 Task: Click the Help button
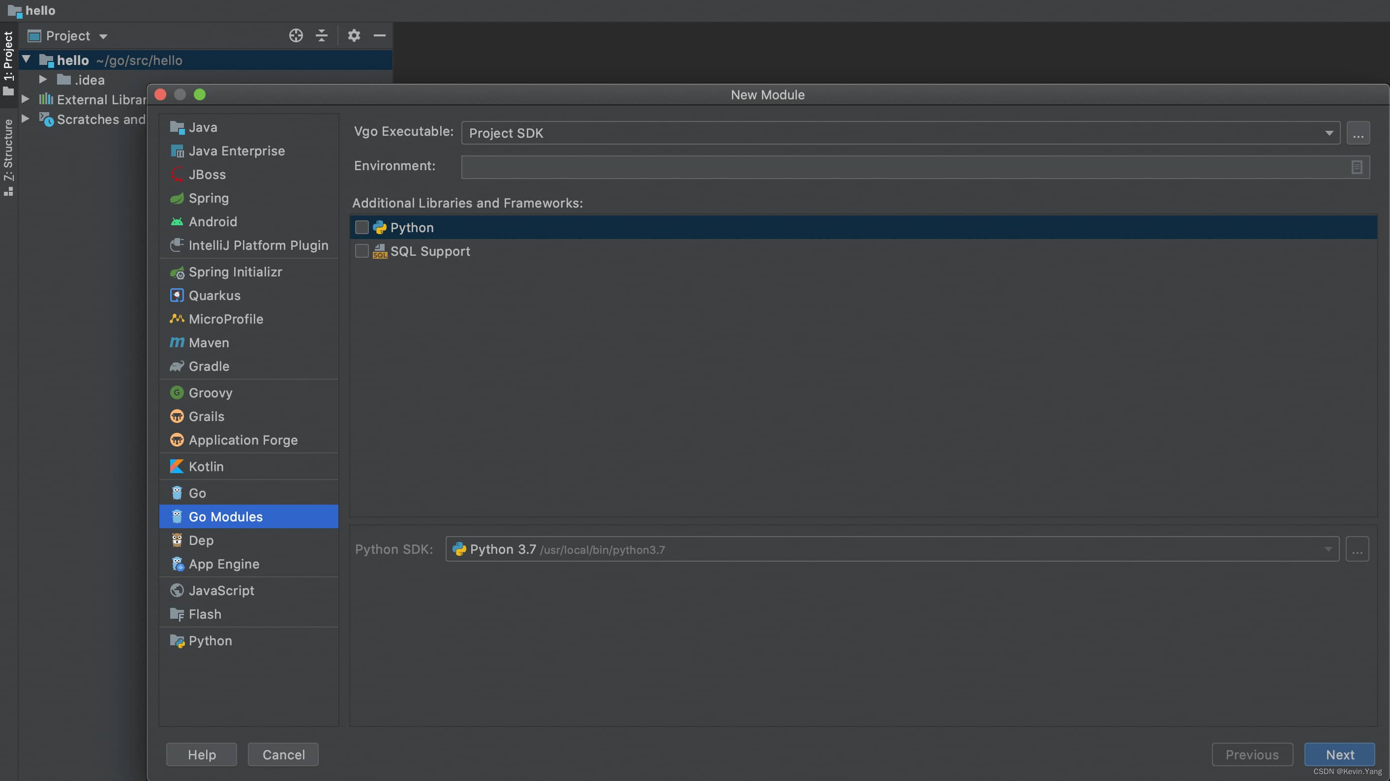(x=201, y=754)
